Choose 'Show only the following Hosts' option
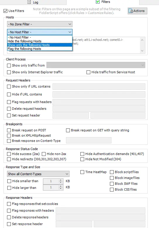Viewport: 159px width, 228px height. (x=40, y=45)
